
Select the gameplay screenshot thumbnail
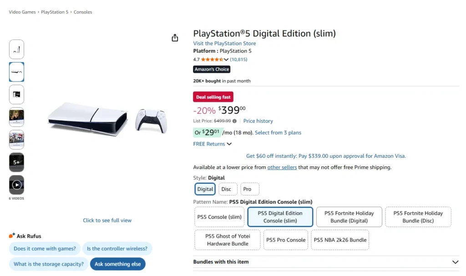click(16, 140)
